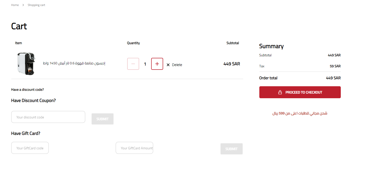Expand the 'Have a discount code?' section
The width and height of the screenshot is (376, 175).
(27, 89)
